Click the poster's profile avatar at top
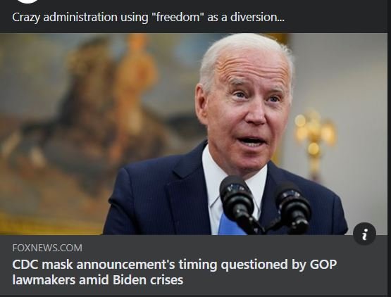This screenshot has width=391, height=297. tap(27, 1)
